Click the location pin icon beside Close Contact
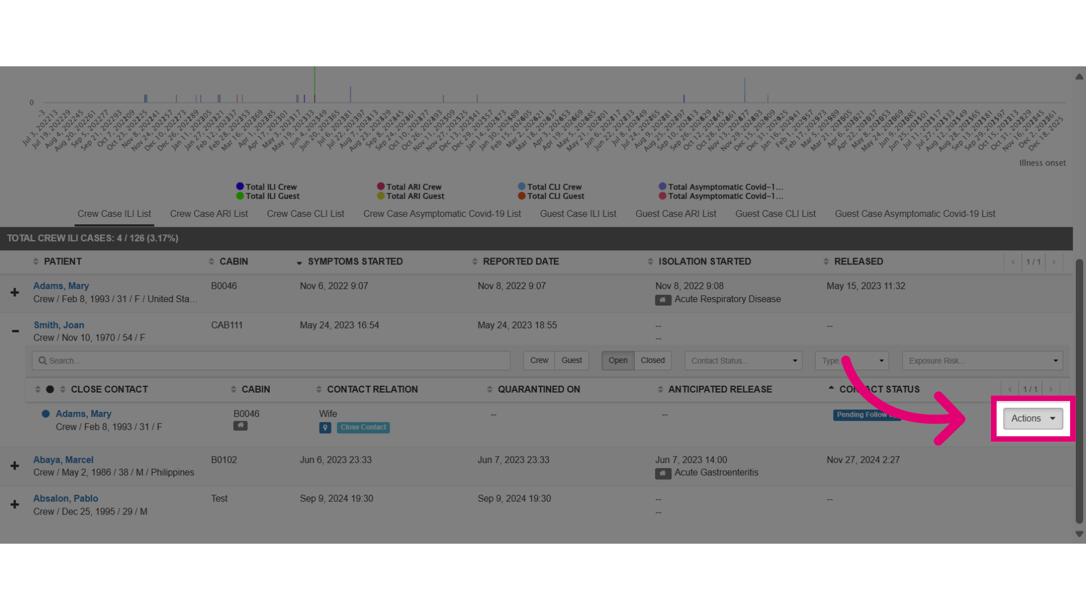 [x=325, y=428]
